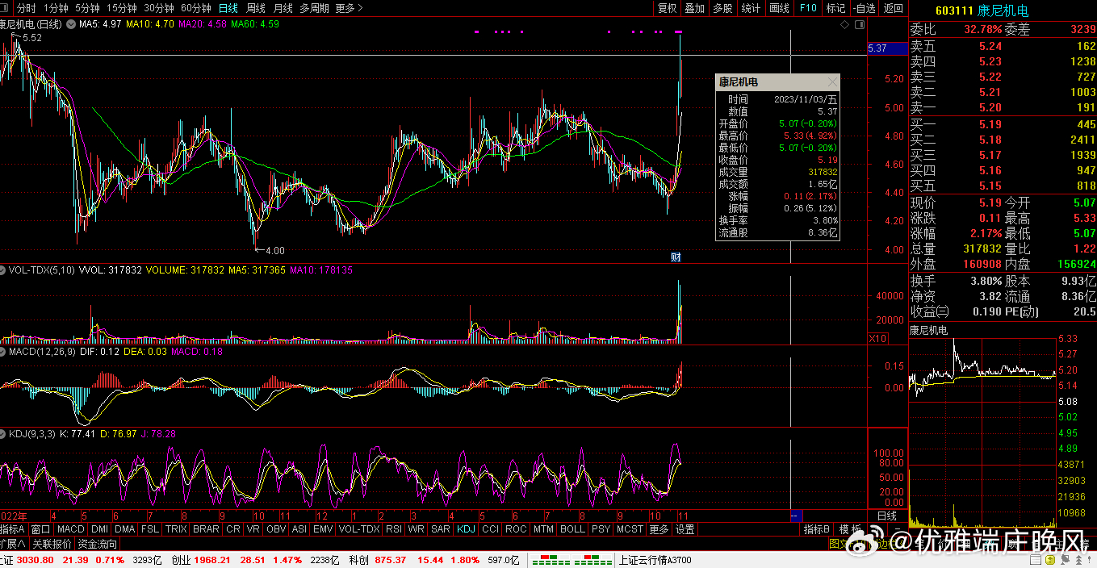This screenshot has width=1097, height=568.
Task: Click the 财 marker on the chart
Action: pos(676,257)
